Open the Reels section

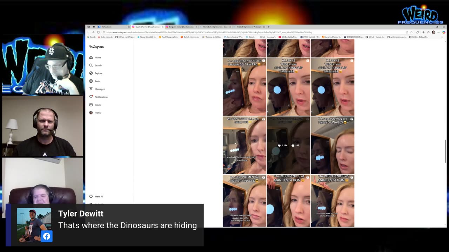coord(95,81)
